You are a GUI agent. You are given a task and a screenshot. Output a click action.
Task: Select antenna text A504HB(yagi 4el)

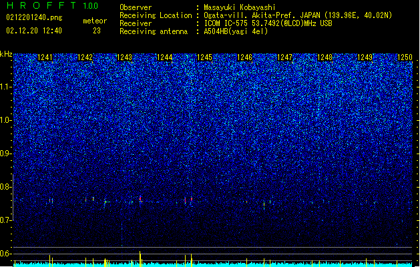236,31
